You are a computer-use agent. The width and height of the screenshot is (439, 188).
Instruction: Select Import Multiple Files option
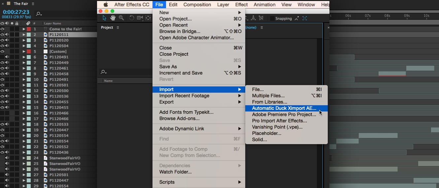tap(286, 96)
